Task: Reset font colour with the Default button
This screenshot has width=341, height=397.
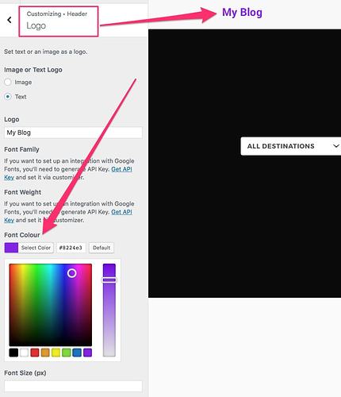Action: (x=102, y=248)
